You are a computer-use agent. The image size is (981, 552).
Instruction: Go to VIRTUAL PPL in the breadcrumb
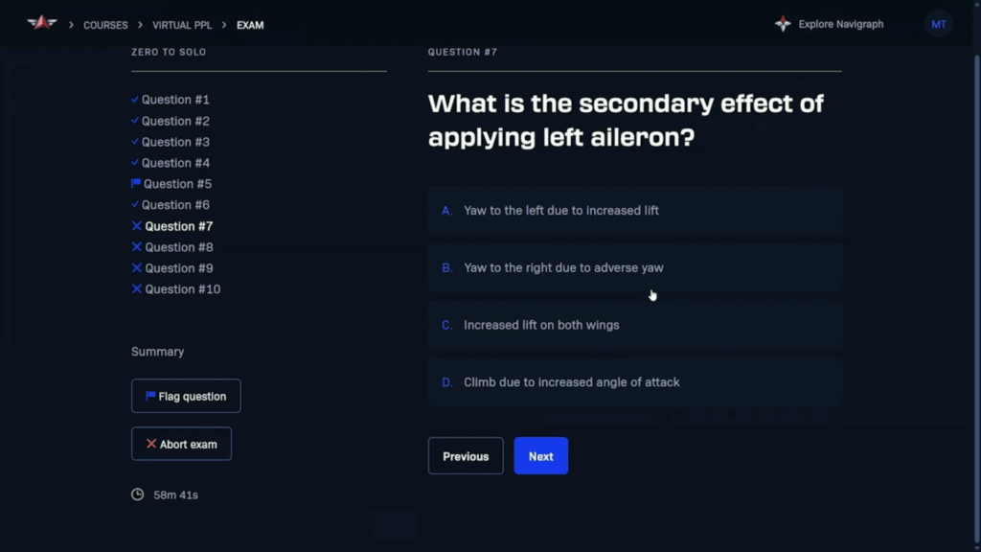tap(182, 25)
